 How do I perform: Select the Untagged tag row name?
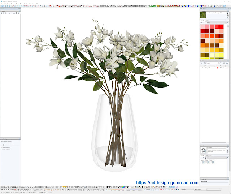(x=207, y=68)
